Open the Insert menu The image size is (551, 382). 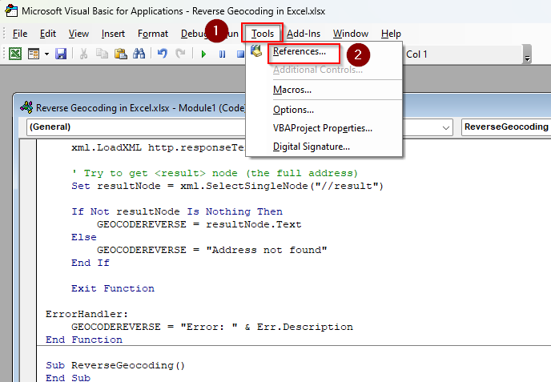[113, 34]
